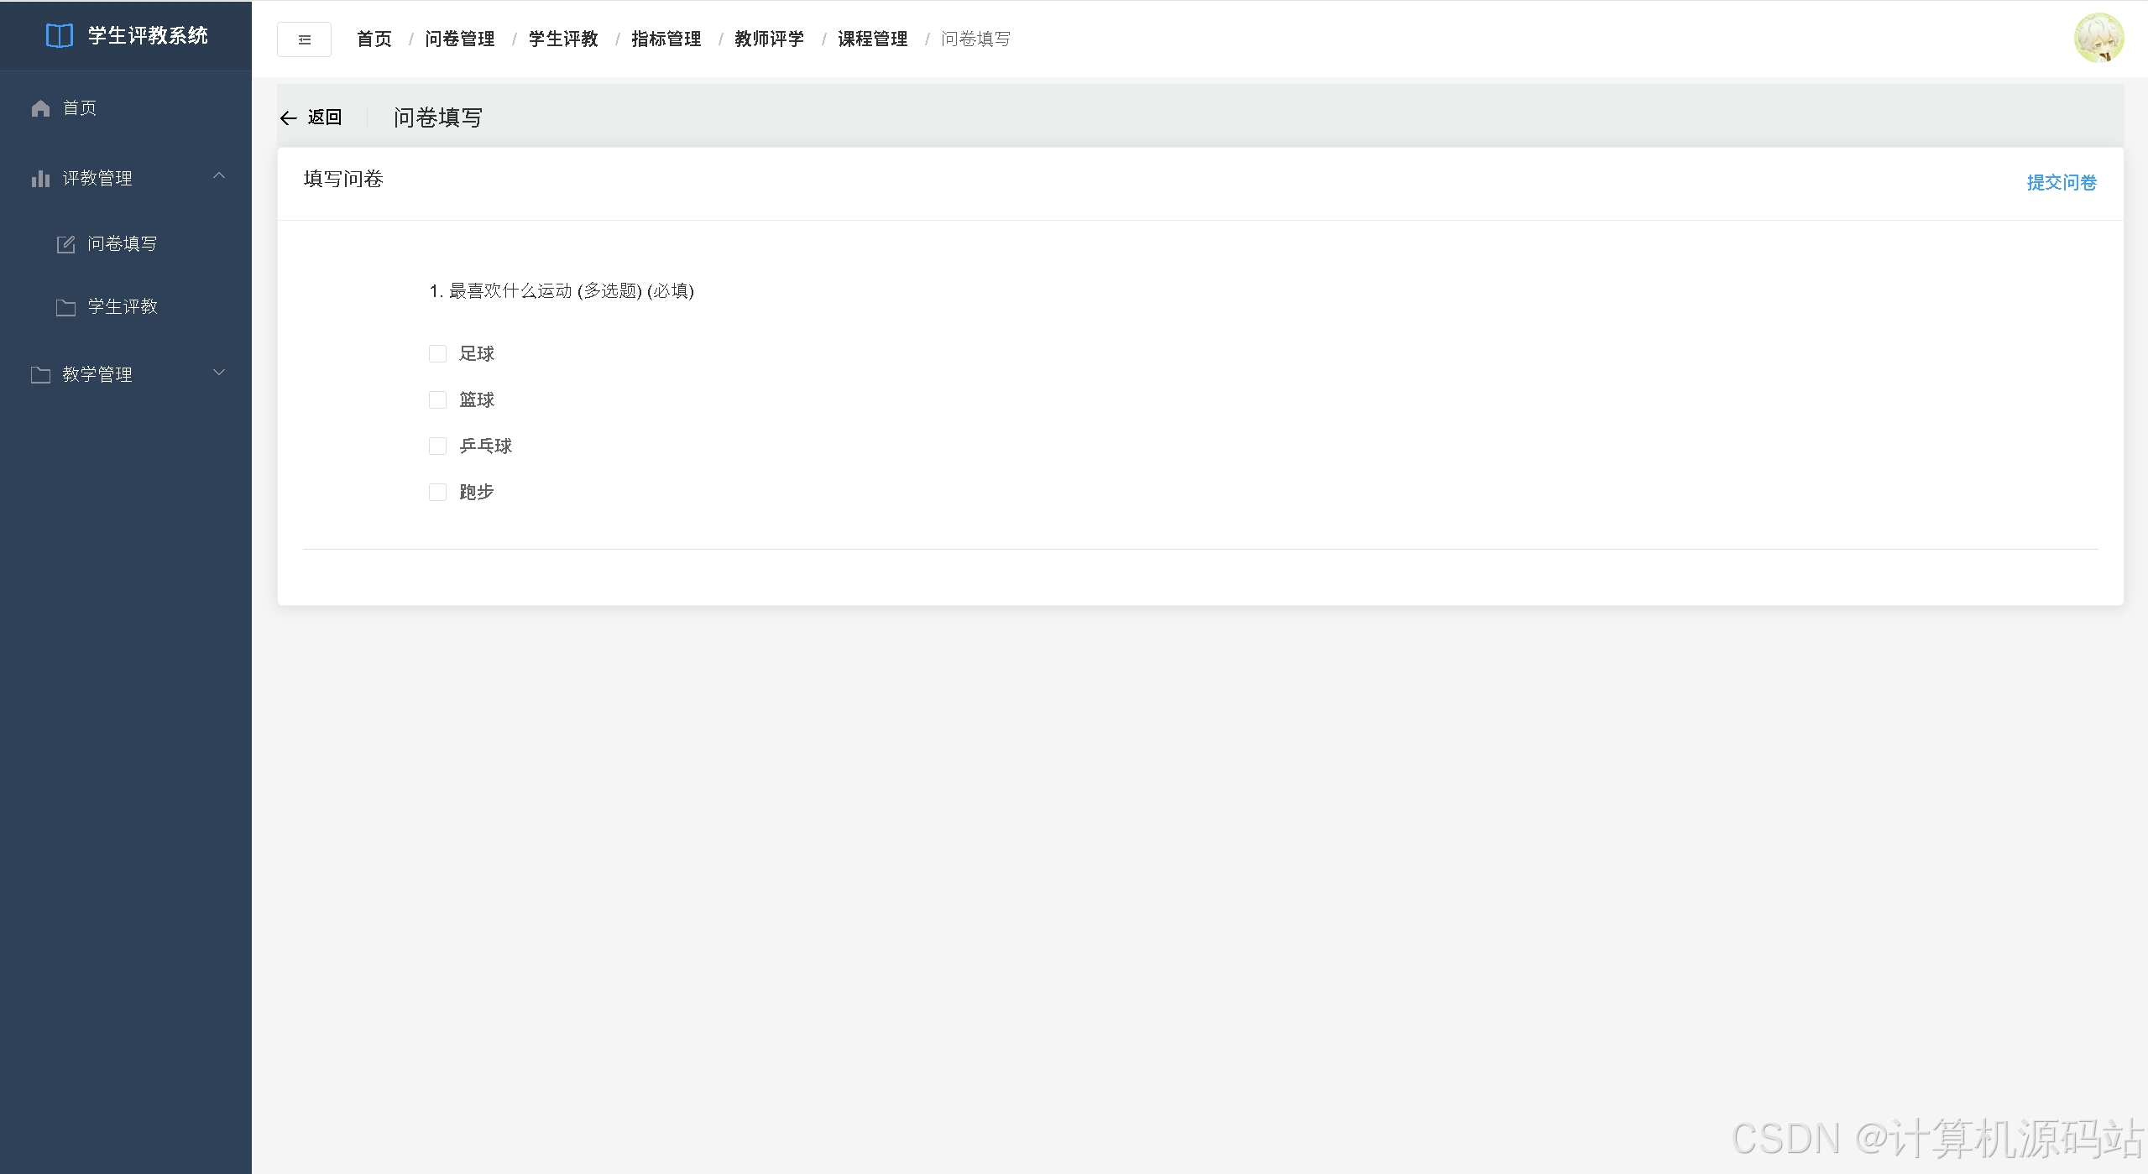
Task: Open 学生评教 in the sidebar
Action: click(x=126, y=307)
